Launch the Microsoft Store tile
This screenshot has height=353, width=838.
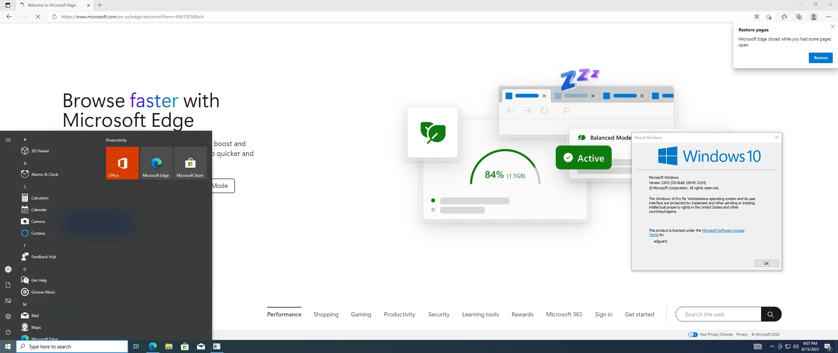tap(190, 163)
